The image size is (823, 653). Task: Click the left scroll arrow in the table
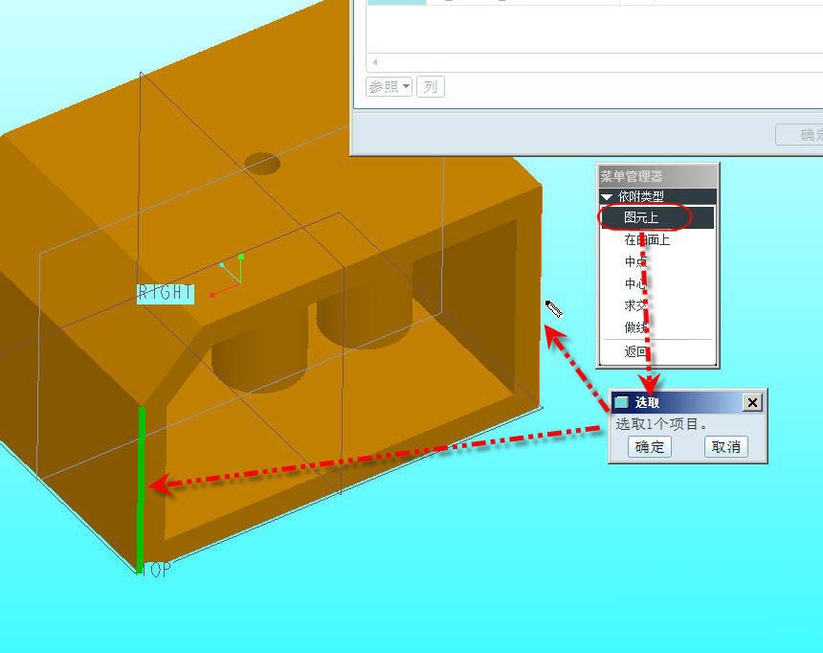click(x=374, y=62)
